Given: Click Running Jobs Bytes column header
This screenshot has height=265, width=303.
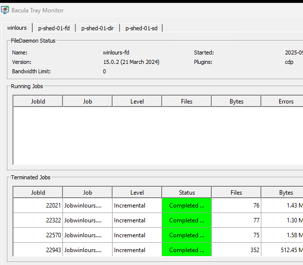Looking at the screenshot, I should click(236, 102).
